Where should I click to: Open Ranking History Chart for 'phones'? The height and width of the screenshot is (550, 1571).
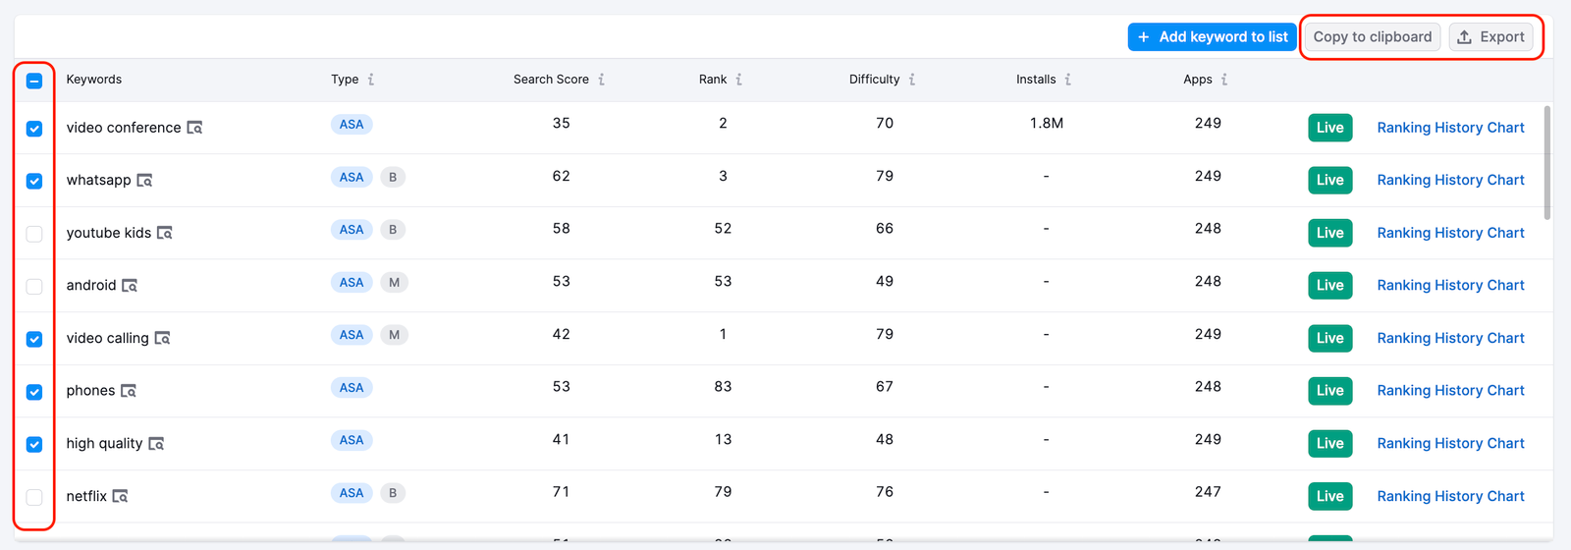click(1450, 391)
